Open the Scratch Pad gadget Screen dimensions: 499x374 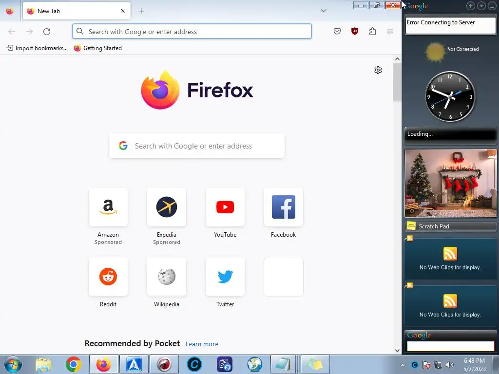[x=450, y=226]
